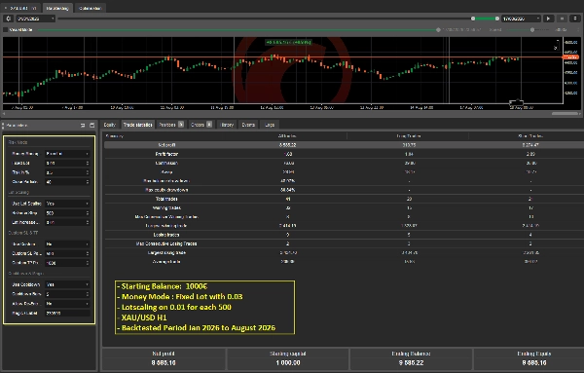The image size is (584, 373).
Task: Select the Profit factor row
Action: click(344, 154)
